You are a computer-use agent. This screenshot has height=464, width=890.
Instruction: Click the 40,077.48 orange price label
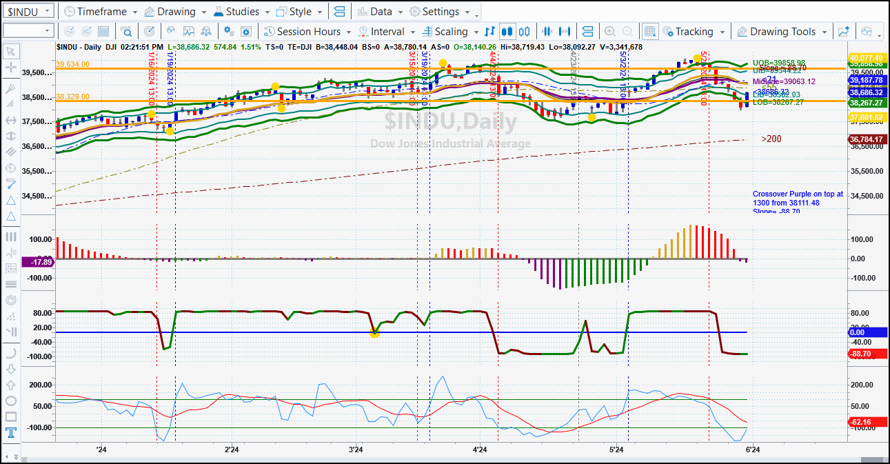tap(867, 58)
